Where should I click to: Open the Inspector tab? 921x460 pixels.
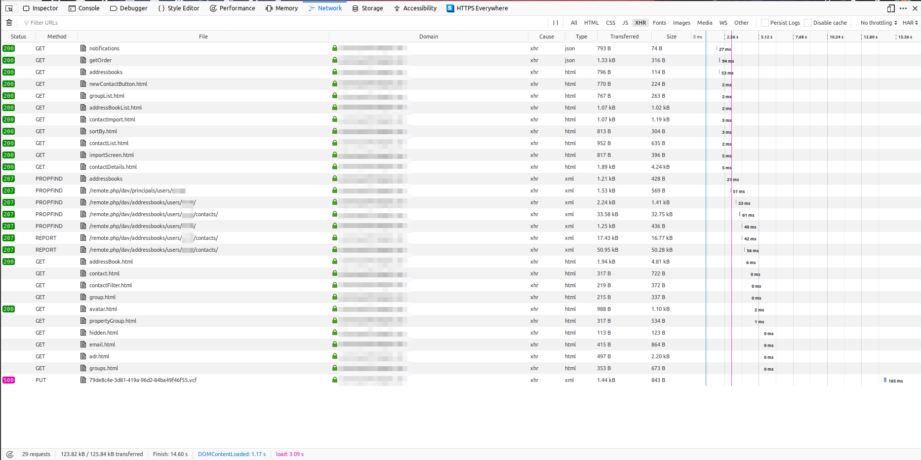coord(40,8)
